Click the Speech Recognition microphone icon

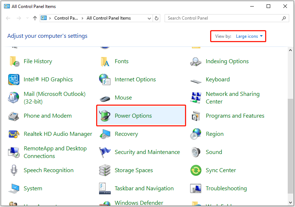coord(14,170)
